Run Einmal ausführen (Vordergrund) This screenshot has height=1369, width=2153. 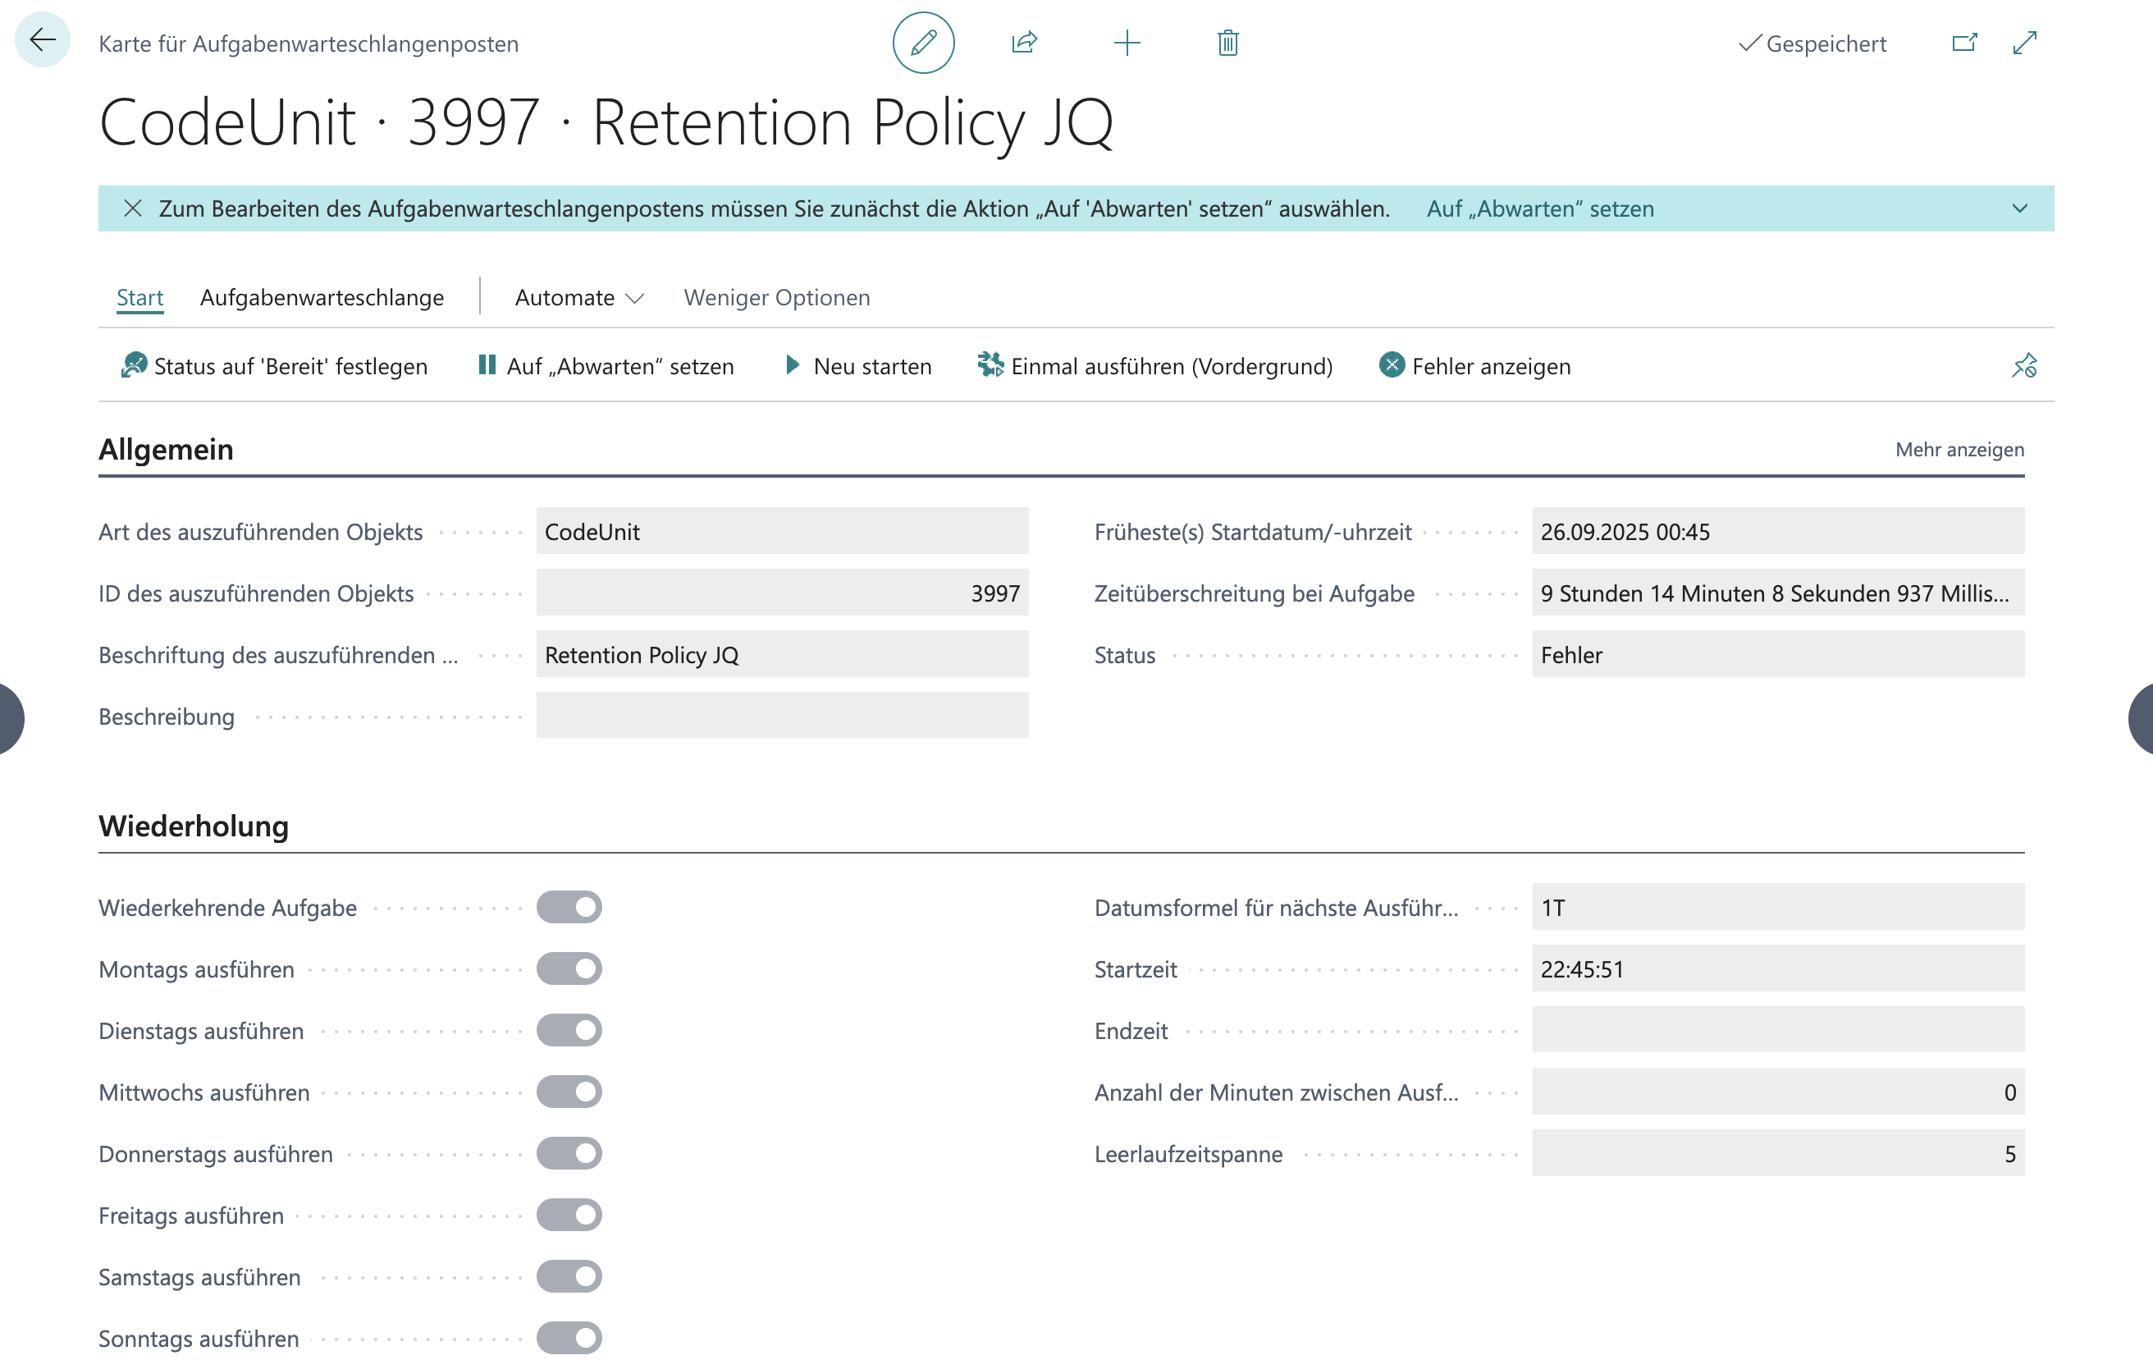pos(1155,366)
